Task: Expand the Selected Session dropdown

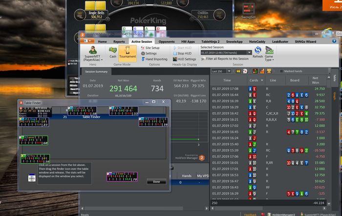Action: [x=249, y=52]
